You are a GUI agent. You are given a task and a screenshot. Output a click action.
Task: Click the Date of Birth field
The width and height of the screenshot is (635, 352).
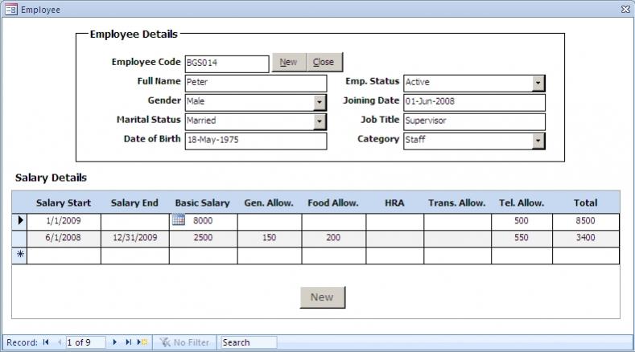coord(256,141)
